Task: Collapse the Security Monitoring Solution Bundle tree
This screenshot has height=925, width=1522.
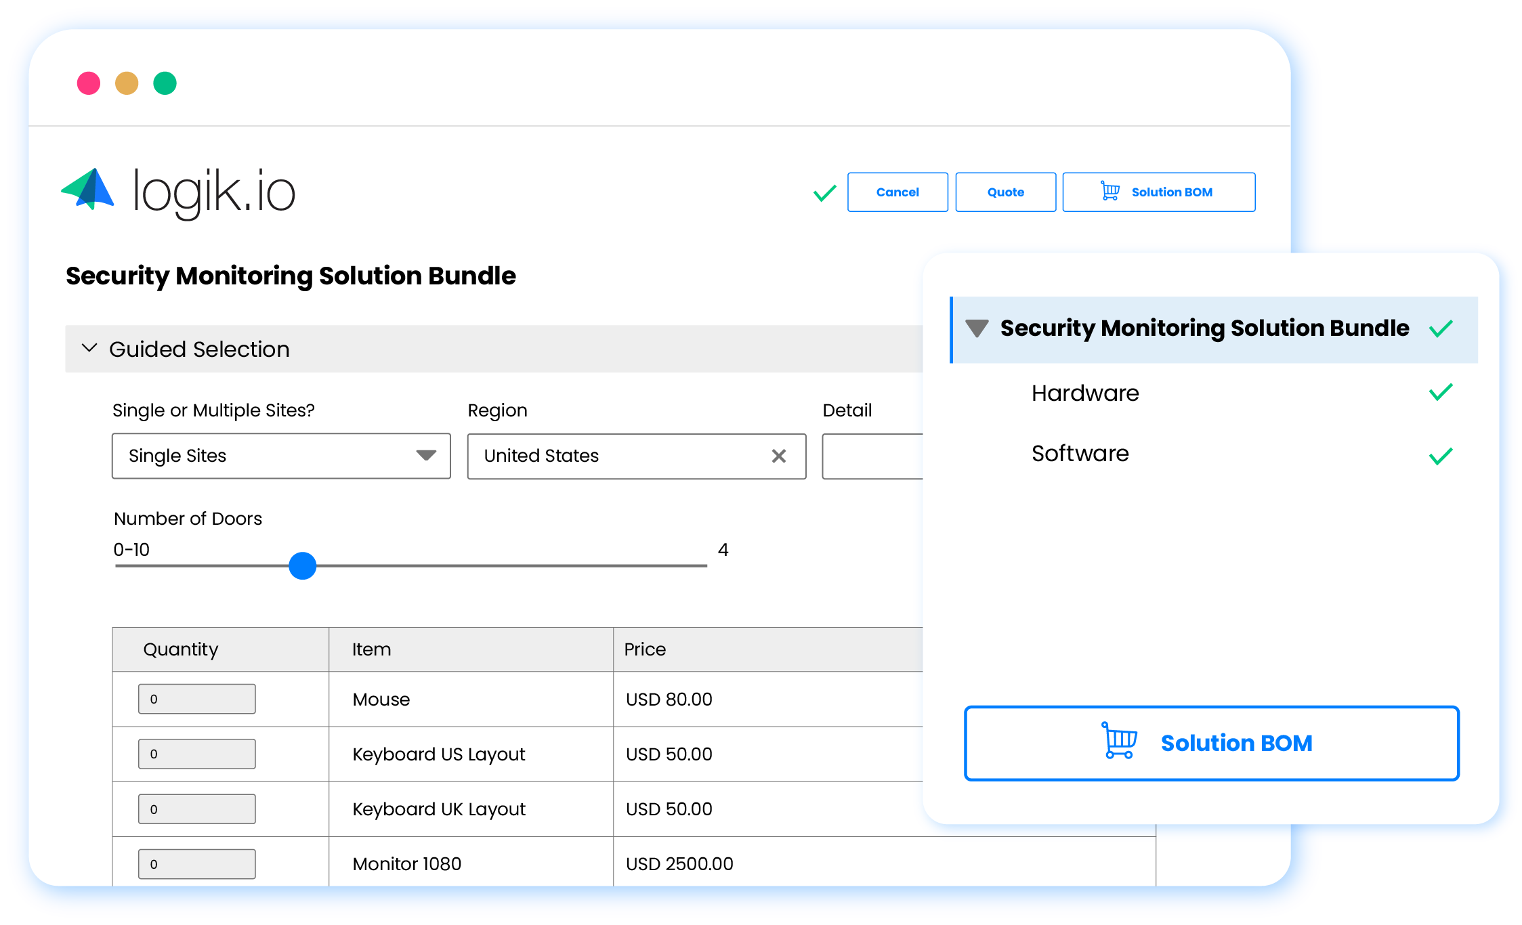Action: [x=977, y=328]
